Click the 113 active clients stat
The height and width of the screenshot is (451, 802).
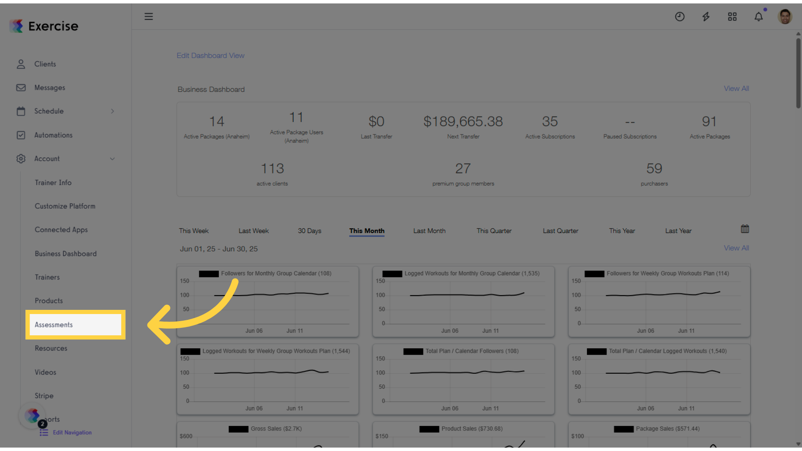point(272,174)
